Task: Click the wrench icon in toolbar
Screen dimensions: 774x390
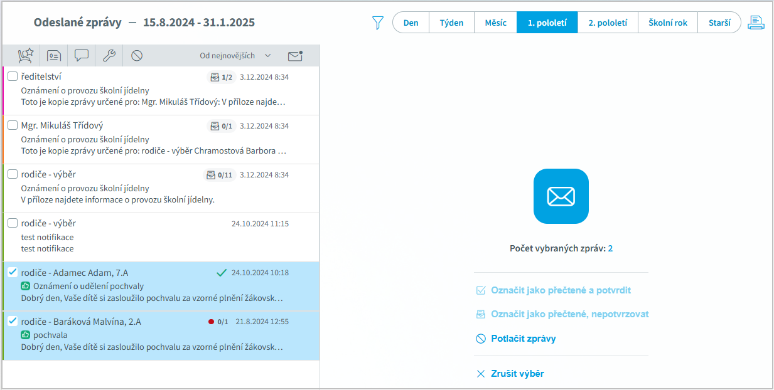Action: pyautogui.click(x=109, y=56)
